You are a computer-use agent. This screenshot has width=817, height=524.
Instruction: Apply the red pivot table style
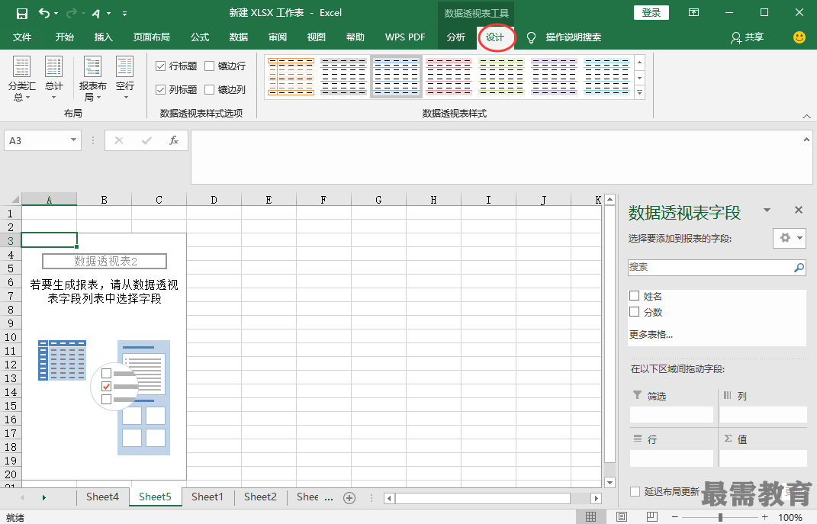(x=449, y=76)
